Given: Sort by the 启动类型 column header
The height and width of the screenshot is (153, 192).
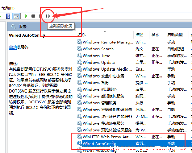Looking at the screenshot, I should [175, 35].
